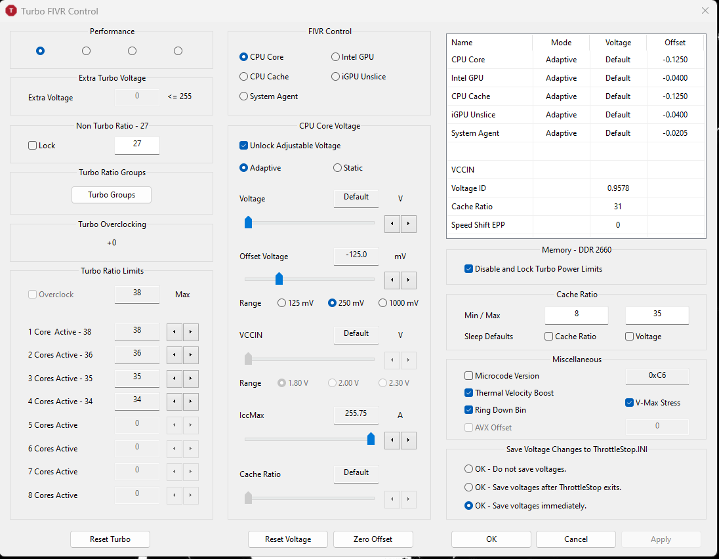Select Intel GPU row in voltage table
The height and width of the screenshot is (559, 719).
pyautogui.click(x=576, y=78)
